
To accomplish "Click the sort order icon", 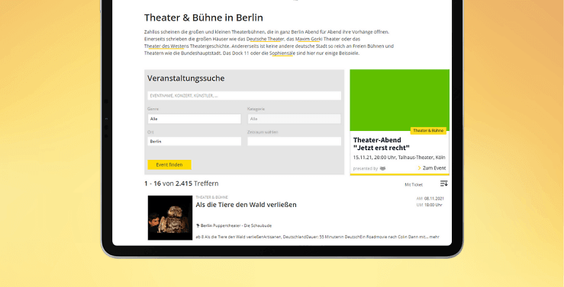I will click(x=444, y=183).
